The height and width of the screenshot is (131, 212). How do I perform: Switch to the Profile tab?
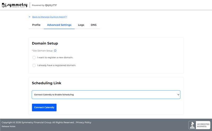click(36, 25)
